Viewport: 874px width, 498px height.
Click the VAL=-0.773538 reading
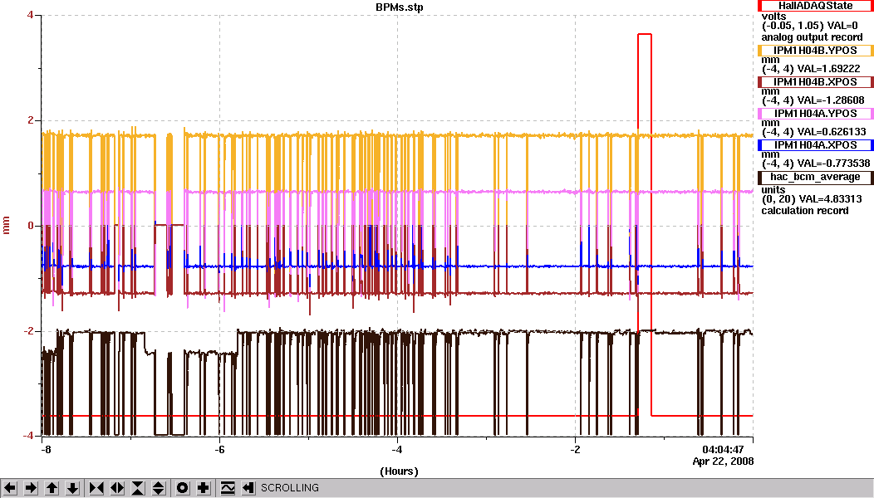833,164
